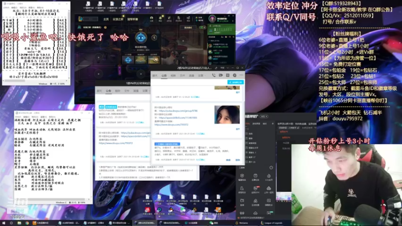Click the shield icon in streaming tool panel

[x=242, y=177]
